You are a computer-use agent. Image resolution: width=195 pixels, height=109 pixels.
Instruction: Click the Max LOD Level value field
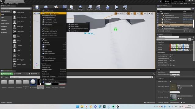point(175,72)
